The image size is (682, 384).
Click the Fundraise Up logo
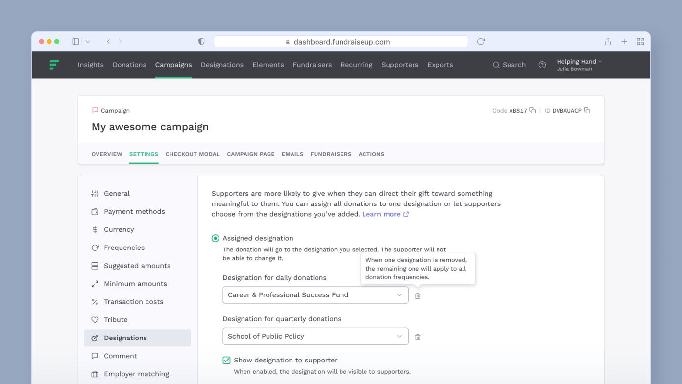(54, 65)
